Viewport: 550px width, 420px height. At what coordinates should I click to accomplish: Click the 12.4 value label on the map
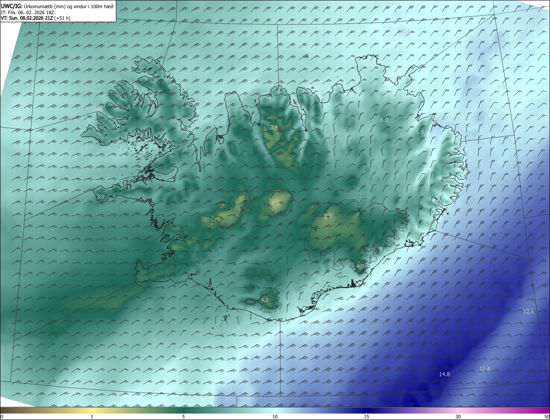coord(485,368)
